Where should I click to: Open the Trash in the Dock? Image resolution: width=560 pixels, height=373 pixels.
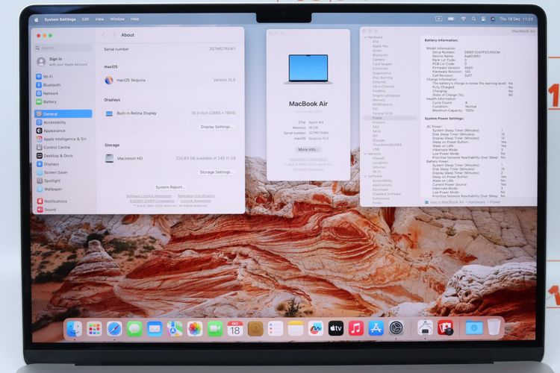pos(494,327)
